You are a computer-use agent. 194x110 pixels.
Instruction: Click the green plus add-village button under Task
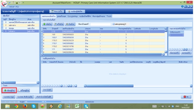9,90
